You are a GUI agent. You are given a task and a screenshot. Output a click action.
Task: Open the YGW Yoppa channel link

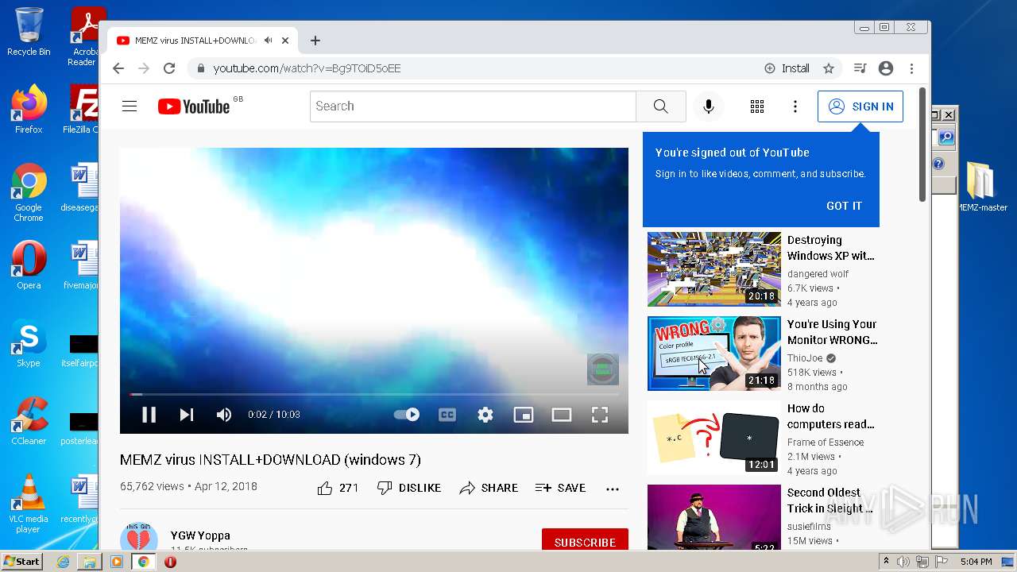200,535
